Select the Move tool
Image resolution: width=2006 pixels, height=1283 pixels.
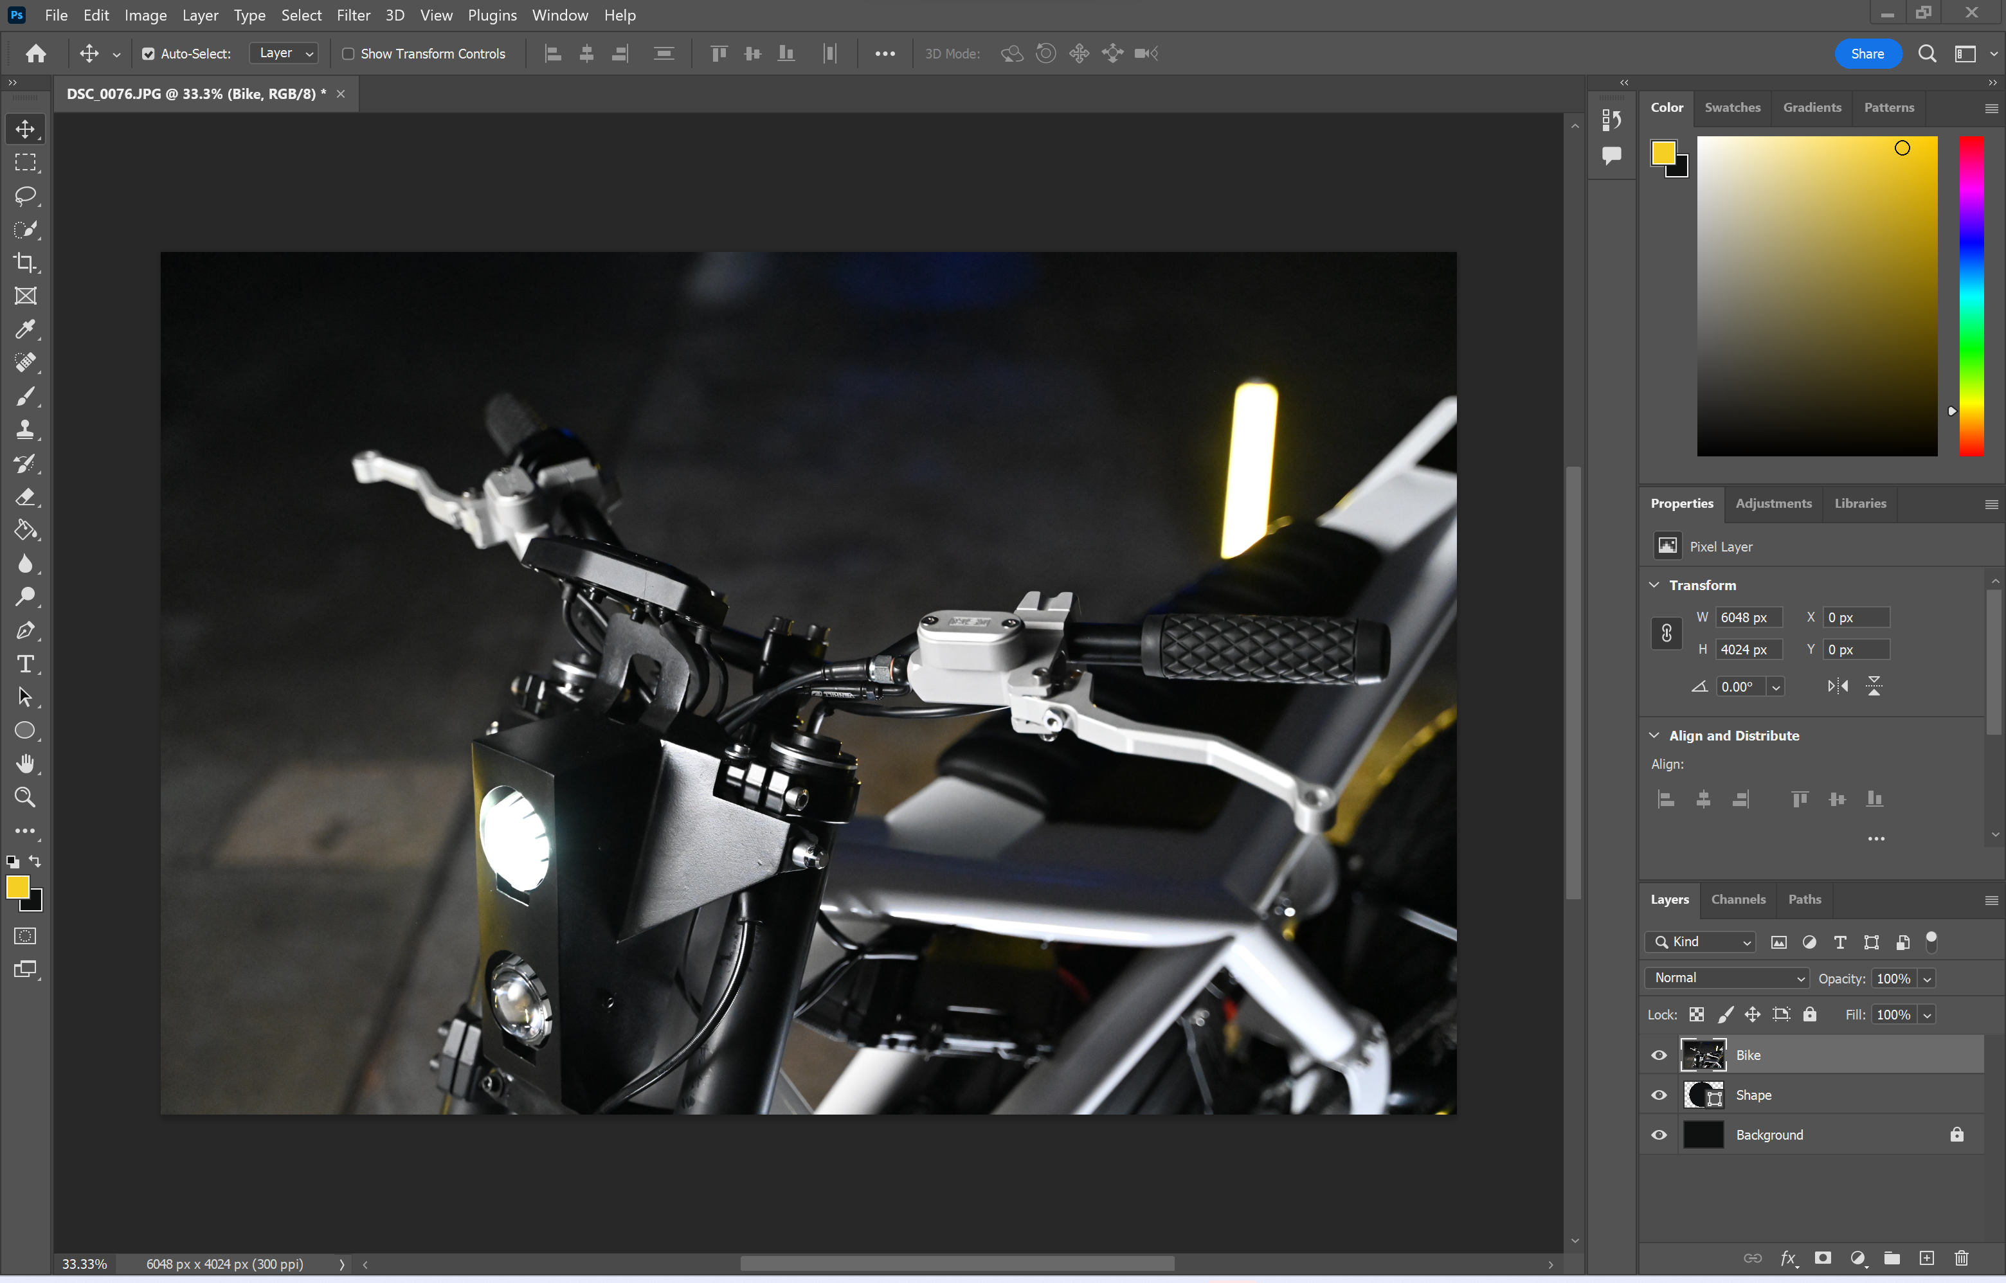[25, 129]
